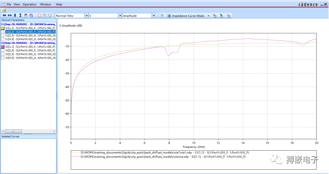Click the vertical zoom arrows icon
The height and width of the screenshot is (174, 329).
pyautogui.click(x=15, y=15)
